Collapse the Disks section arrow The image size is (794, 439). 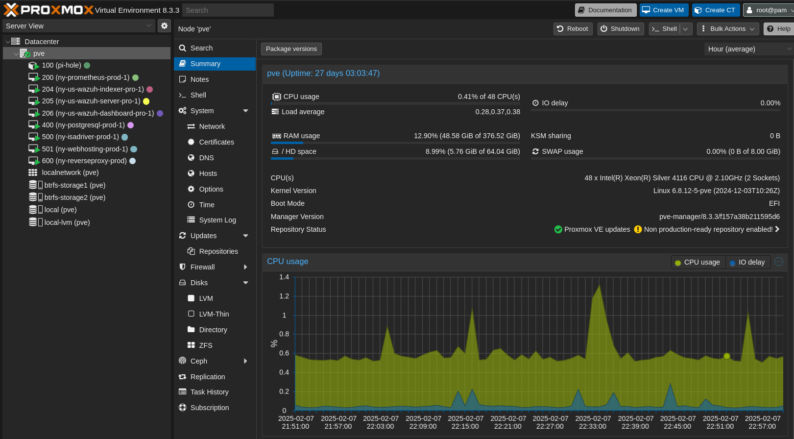coord(246,283)
